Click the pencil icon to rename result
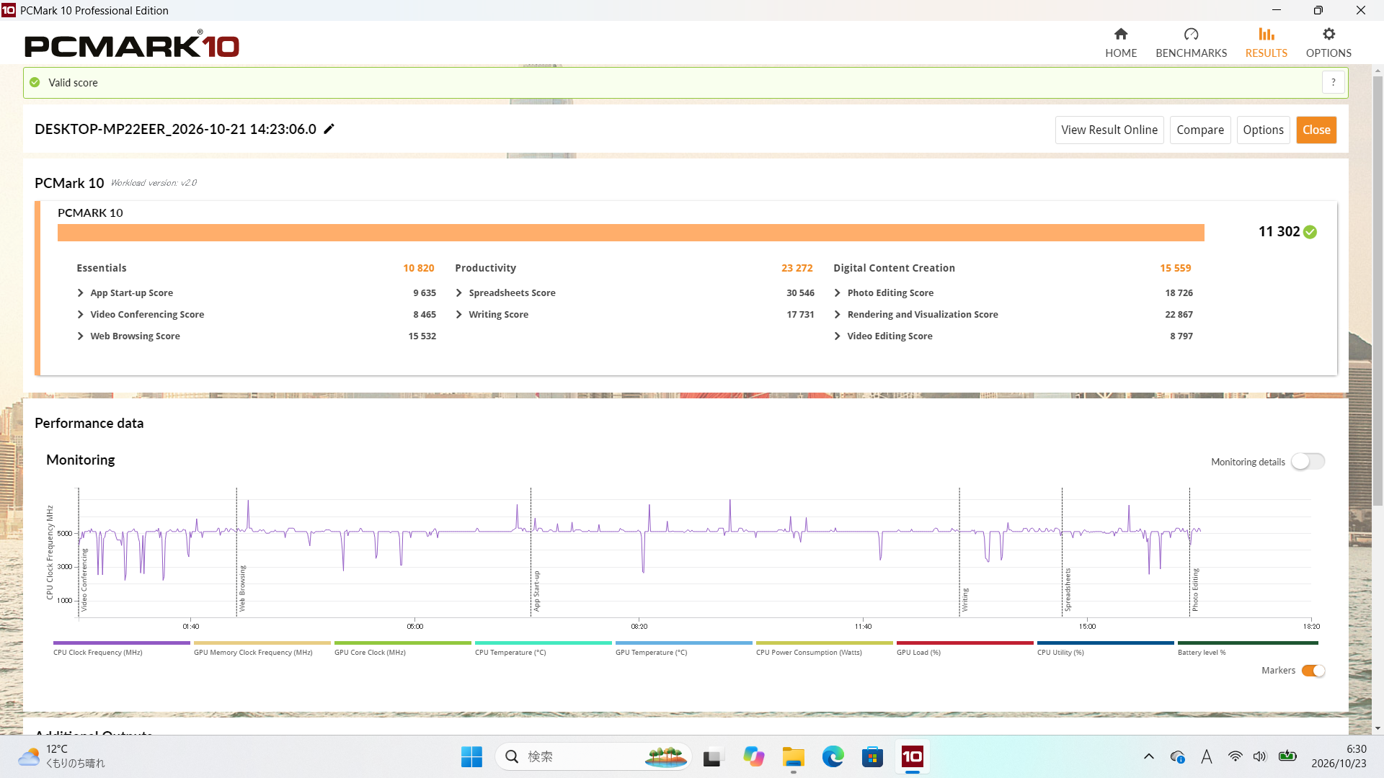The image size is (1384, 778). [329, 129]
